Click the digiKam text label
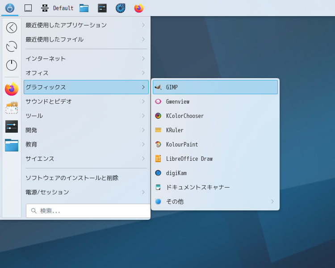Screen dimensions: 335x268 176,173
